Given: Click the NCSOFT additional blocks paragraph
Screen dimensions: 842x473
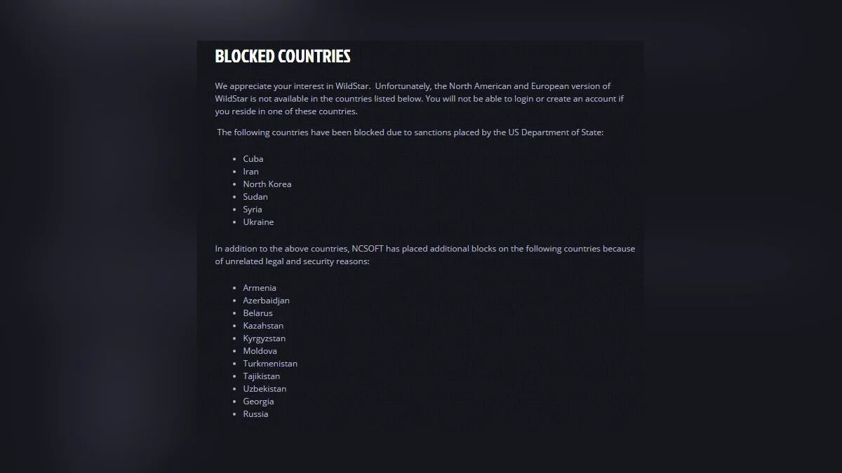Looking at the screenshot, I should 425,255.
